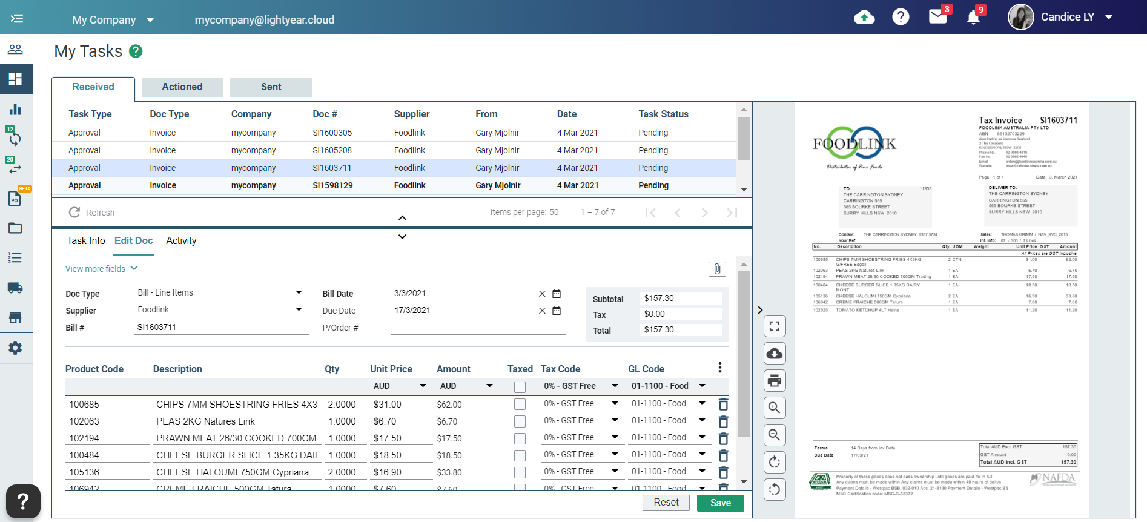Viewport: 1147px width, 522px height.
Task: Check Taxed box for CHIPS 7MM row
Action: [x=520, y=404]
